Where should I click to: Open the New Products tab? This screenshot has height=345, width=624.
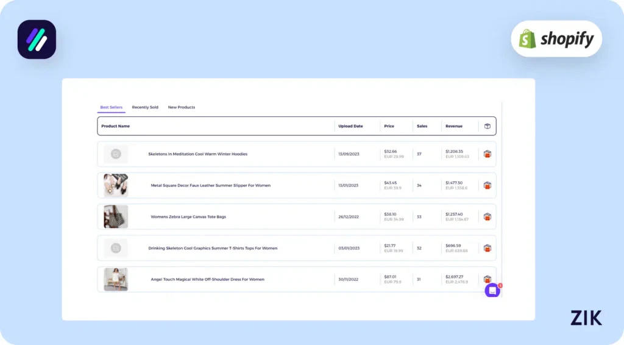pos(182,107)
